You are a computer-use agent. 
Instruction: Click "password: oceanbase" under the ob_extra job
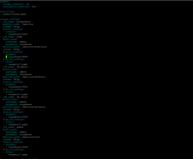(x=18, y=105)
